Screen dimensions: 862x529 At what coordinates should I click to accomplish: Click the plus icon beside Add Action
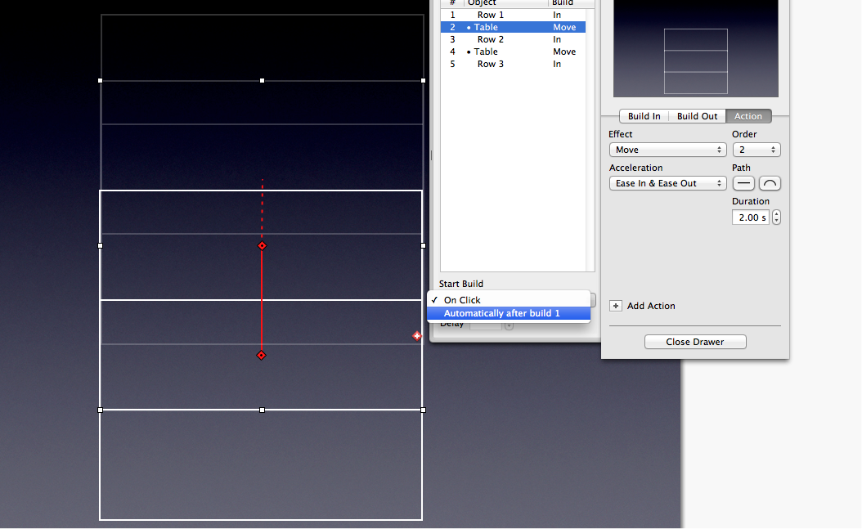point(616,306)
